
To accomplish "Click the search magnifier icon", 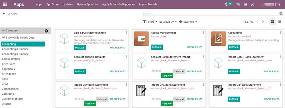I will click(281, 13).
